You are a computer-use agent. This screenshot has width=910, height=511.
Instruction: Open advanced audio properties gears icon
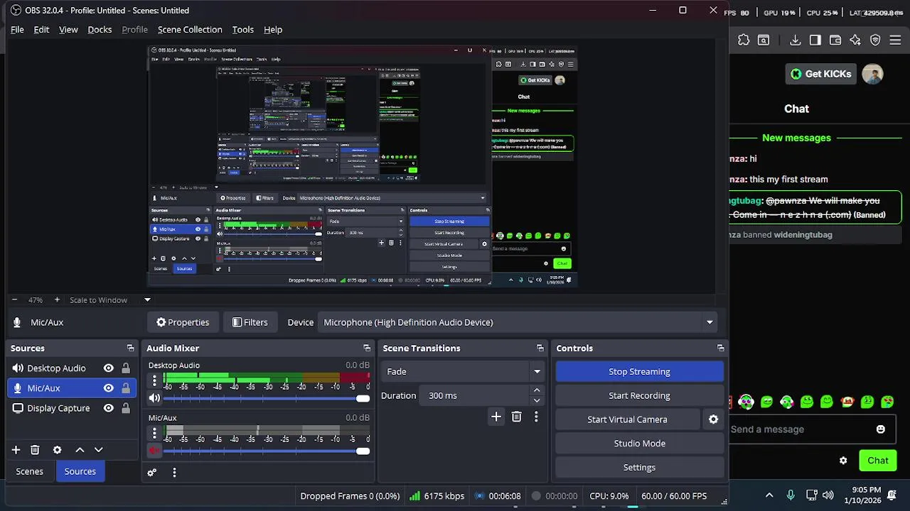[151, 473]
